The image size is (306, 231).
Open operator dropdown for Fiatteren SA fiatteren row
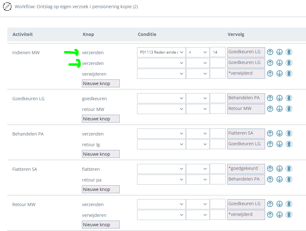point(198,169)
